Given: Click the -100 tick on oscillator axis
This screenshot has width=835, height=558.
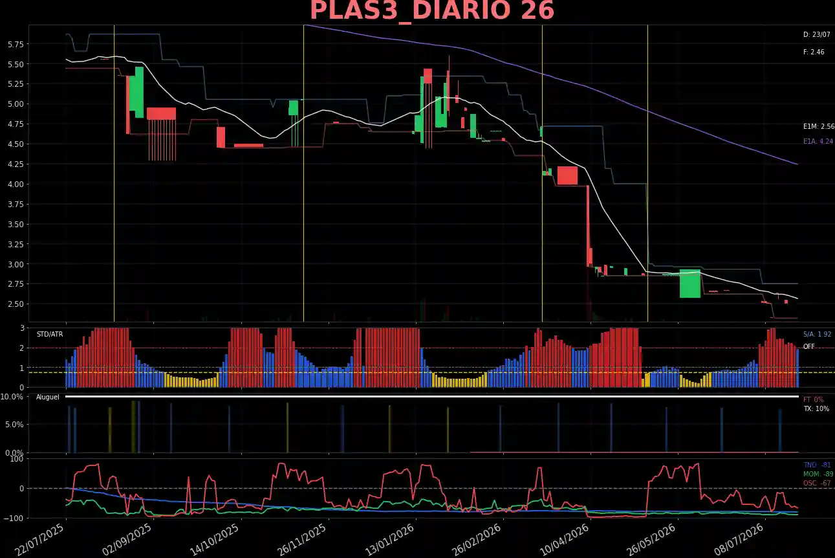Looking at the screenshot, I should (14, 519).
